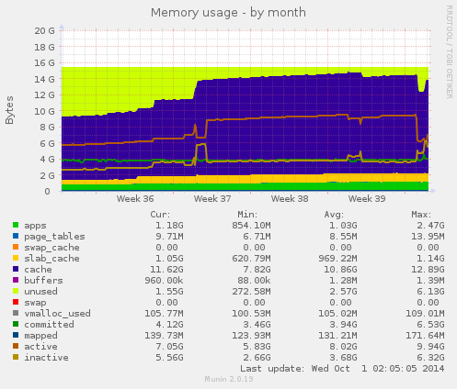Click the 'active' legend label

(40, 347)
